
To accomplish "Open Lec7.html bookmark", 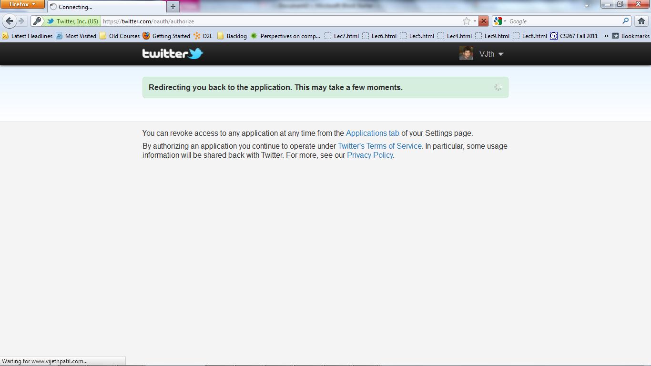I will (x=342, y=36).
